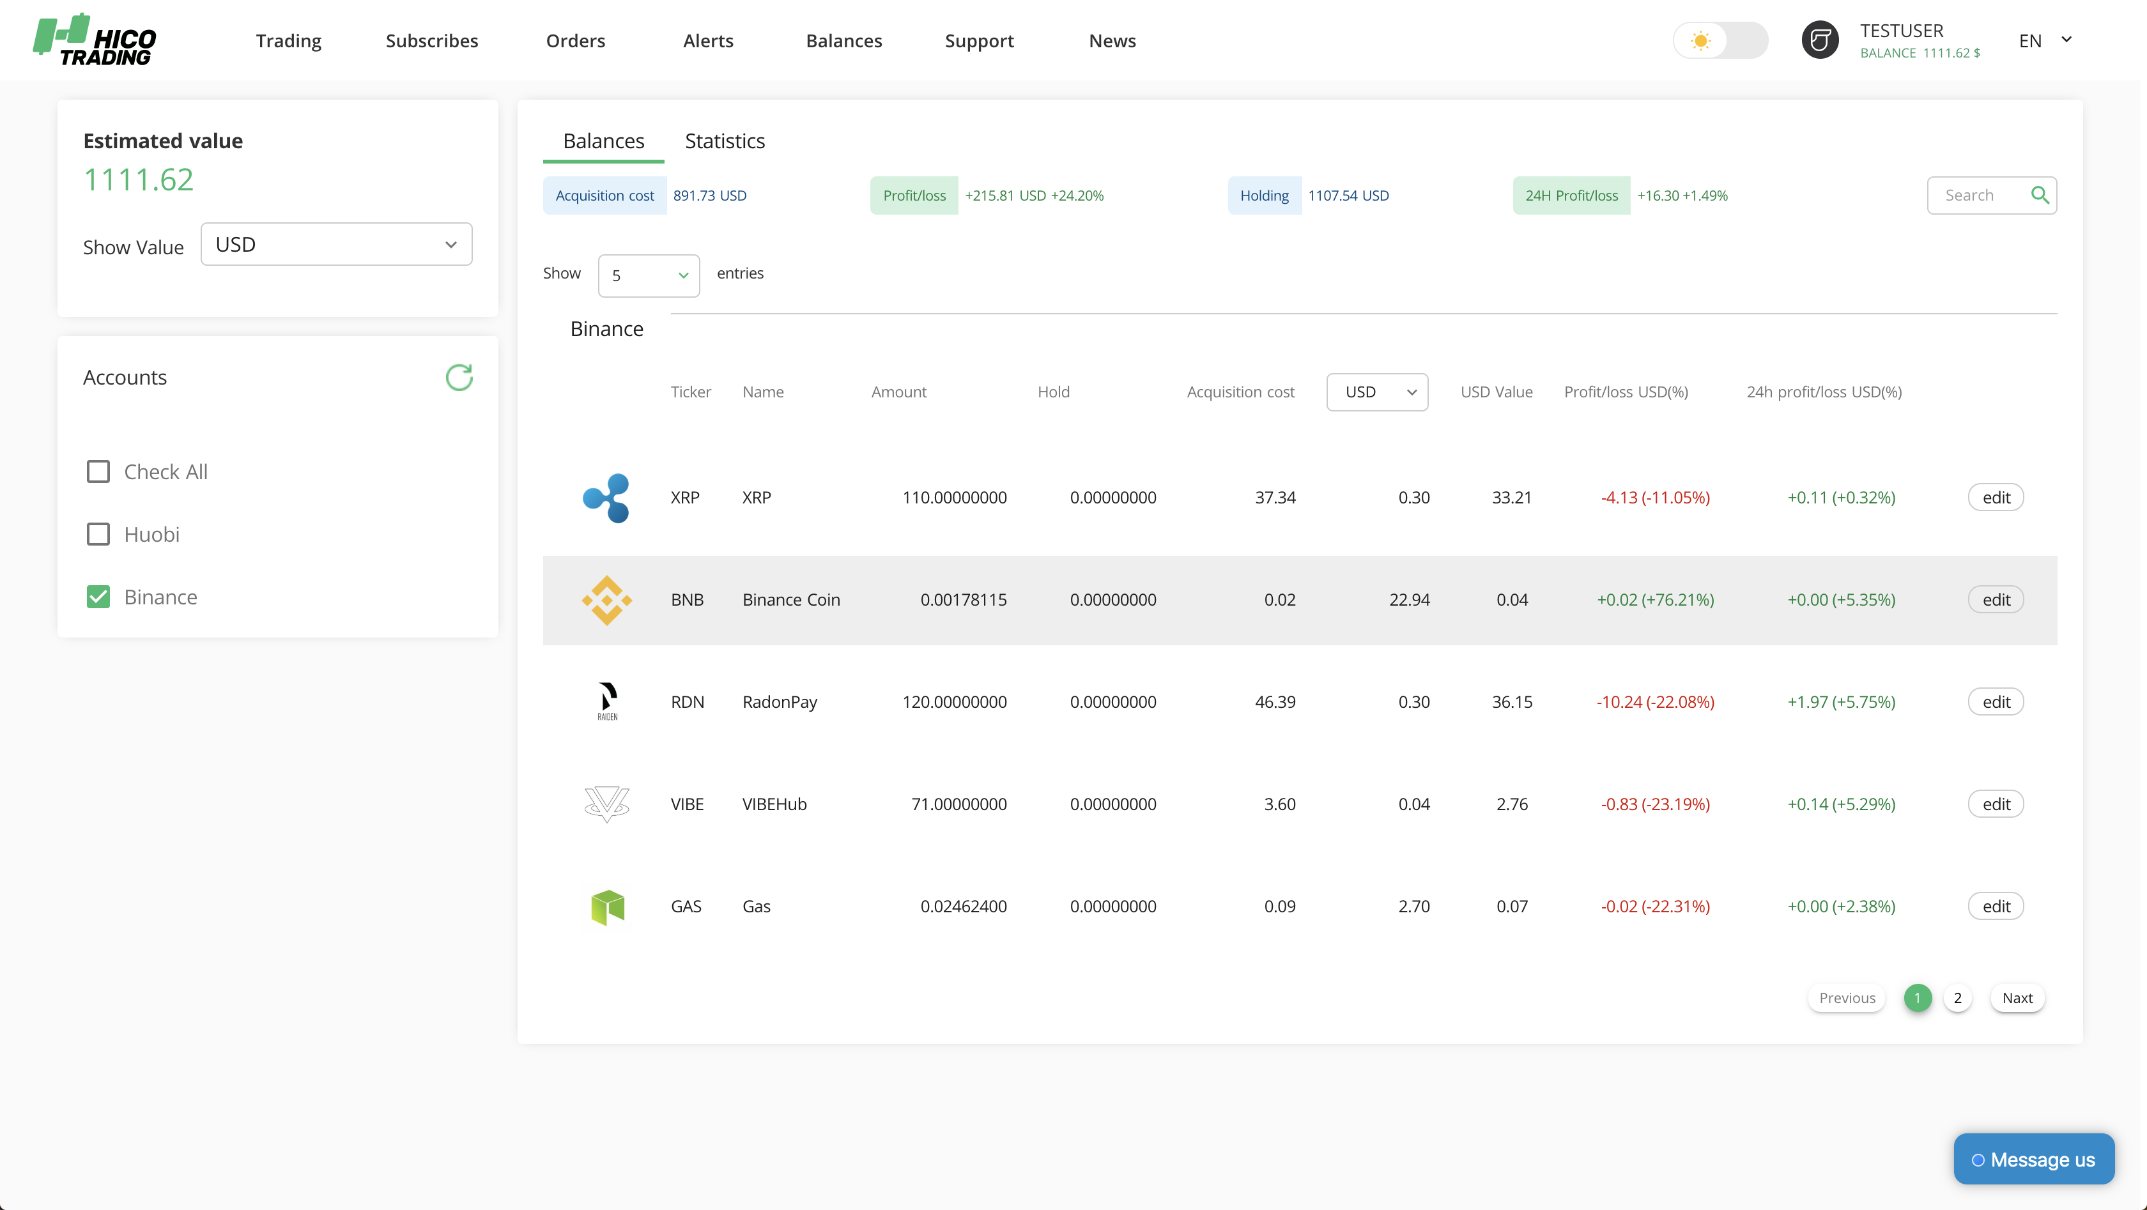The height and width of the screenshot is (1210, 2147).
Task: Switch to the Statistics tab
Action: [724, 141]
